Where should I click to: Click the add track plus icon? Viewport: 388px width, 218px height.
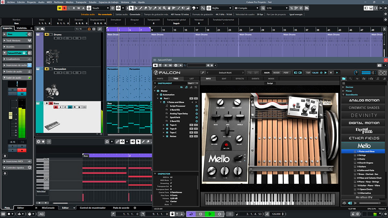pos(38,29)
